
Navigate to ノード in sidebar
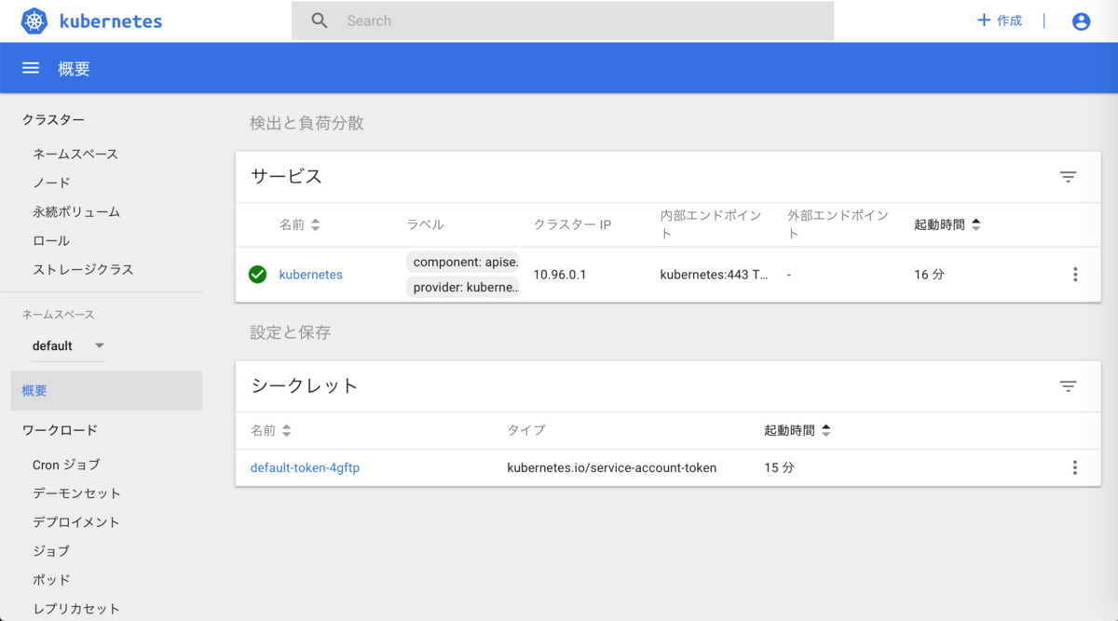pyautogui.click(x=51, y=182)
